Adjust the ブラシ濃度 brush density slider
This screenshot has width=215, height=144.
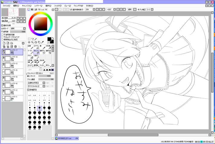46,79
